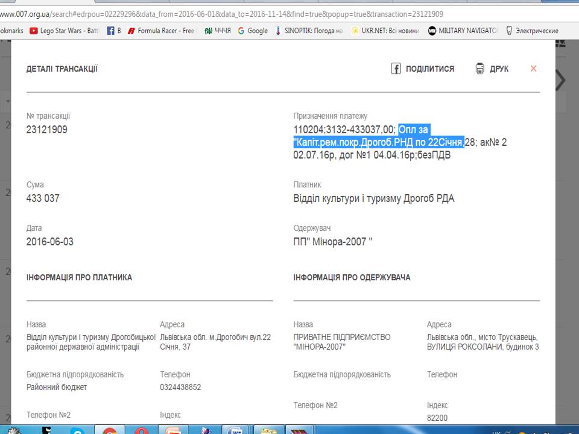Viewport: 579px width, 434px height.
Task: Click small dropdown triangle at left edge
Action: tap(8, 102)
